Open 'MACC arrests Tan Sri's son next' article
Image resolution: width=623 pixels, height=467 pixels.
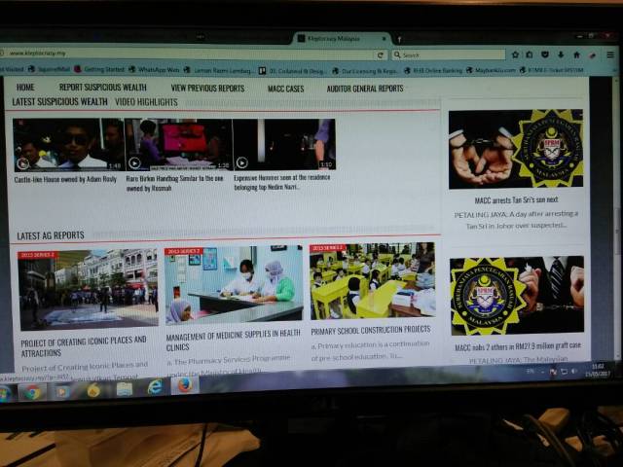[x=516, y=200]
